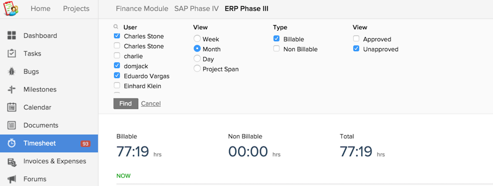Check the Approved view checkbox
The image size is (493, 186).
(x=356, y=39)
